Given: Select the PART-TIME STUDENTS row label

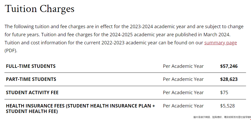Looking at the screenshot, I should 31,79.
